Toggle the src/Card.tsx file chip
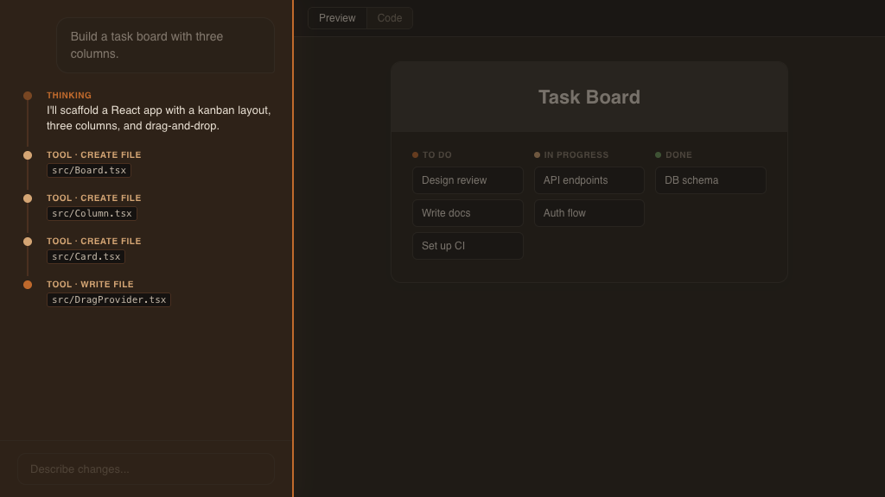 tap(86, 256)
